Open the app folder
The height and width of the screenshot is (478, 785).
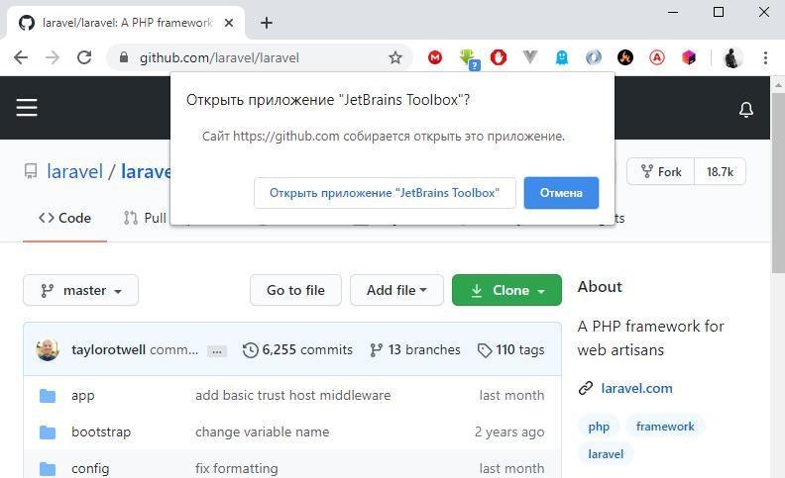pyautogui.click(x=82, y=396)
